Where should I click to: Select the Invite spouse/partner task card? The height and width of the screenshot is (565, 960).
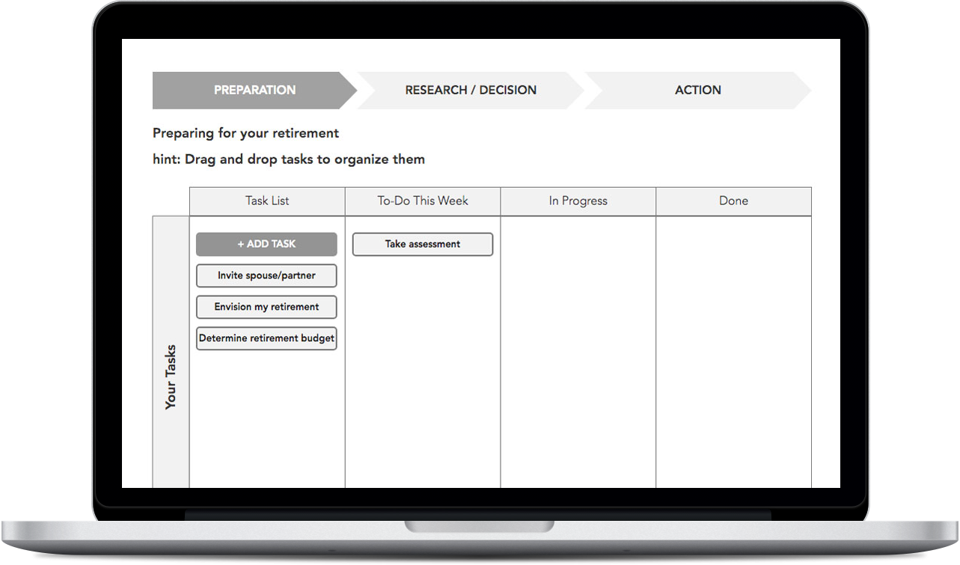pos(266,275)
